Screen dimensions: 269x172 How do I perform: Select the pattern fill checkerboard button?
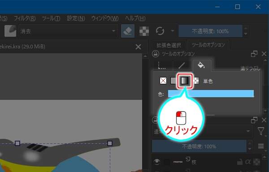[x=196, y=81]
